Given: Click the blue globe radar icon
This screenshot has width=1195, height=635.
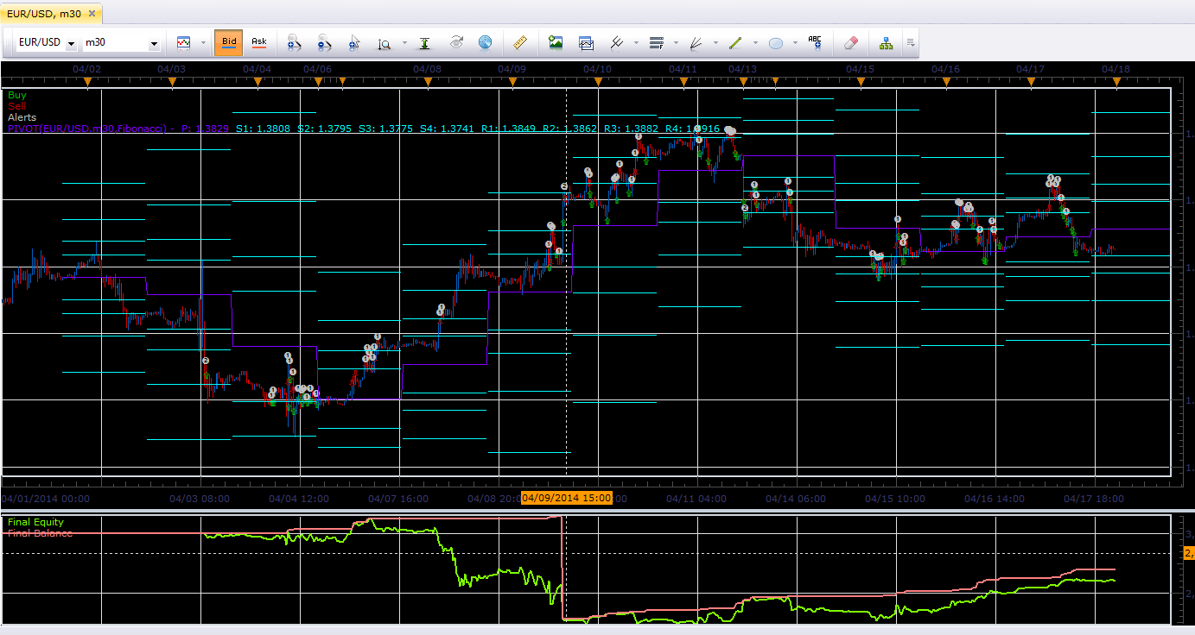Looking at the screenshot, I should coord(485,42).
